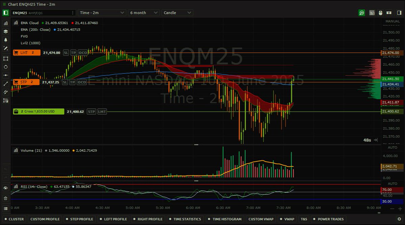Open the Candle chart style dropdown

pyautogui.click(x=177, y=13)
